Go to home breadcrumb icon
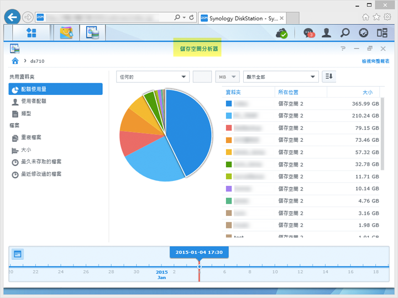 pos(15,61)
